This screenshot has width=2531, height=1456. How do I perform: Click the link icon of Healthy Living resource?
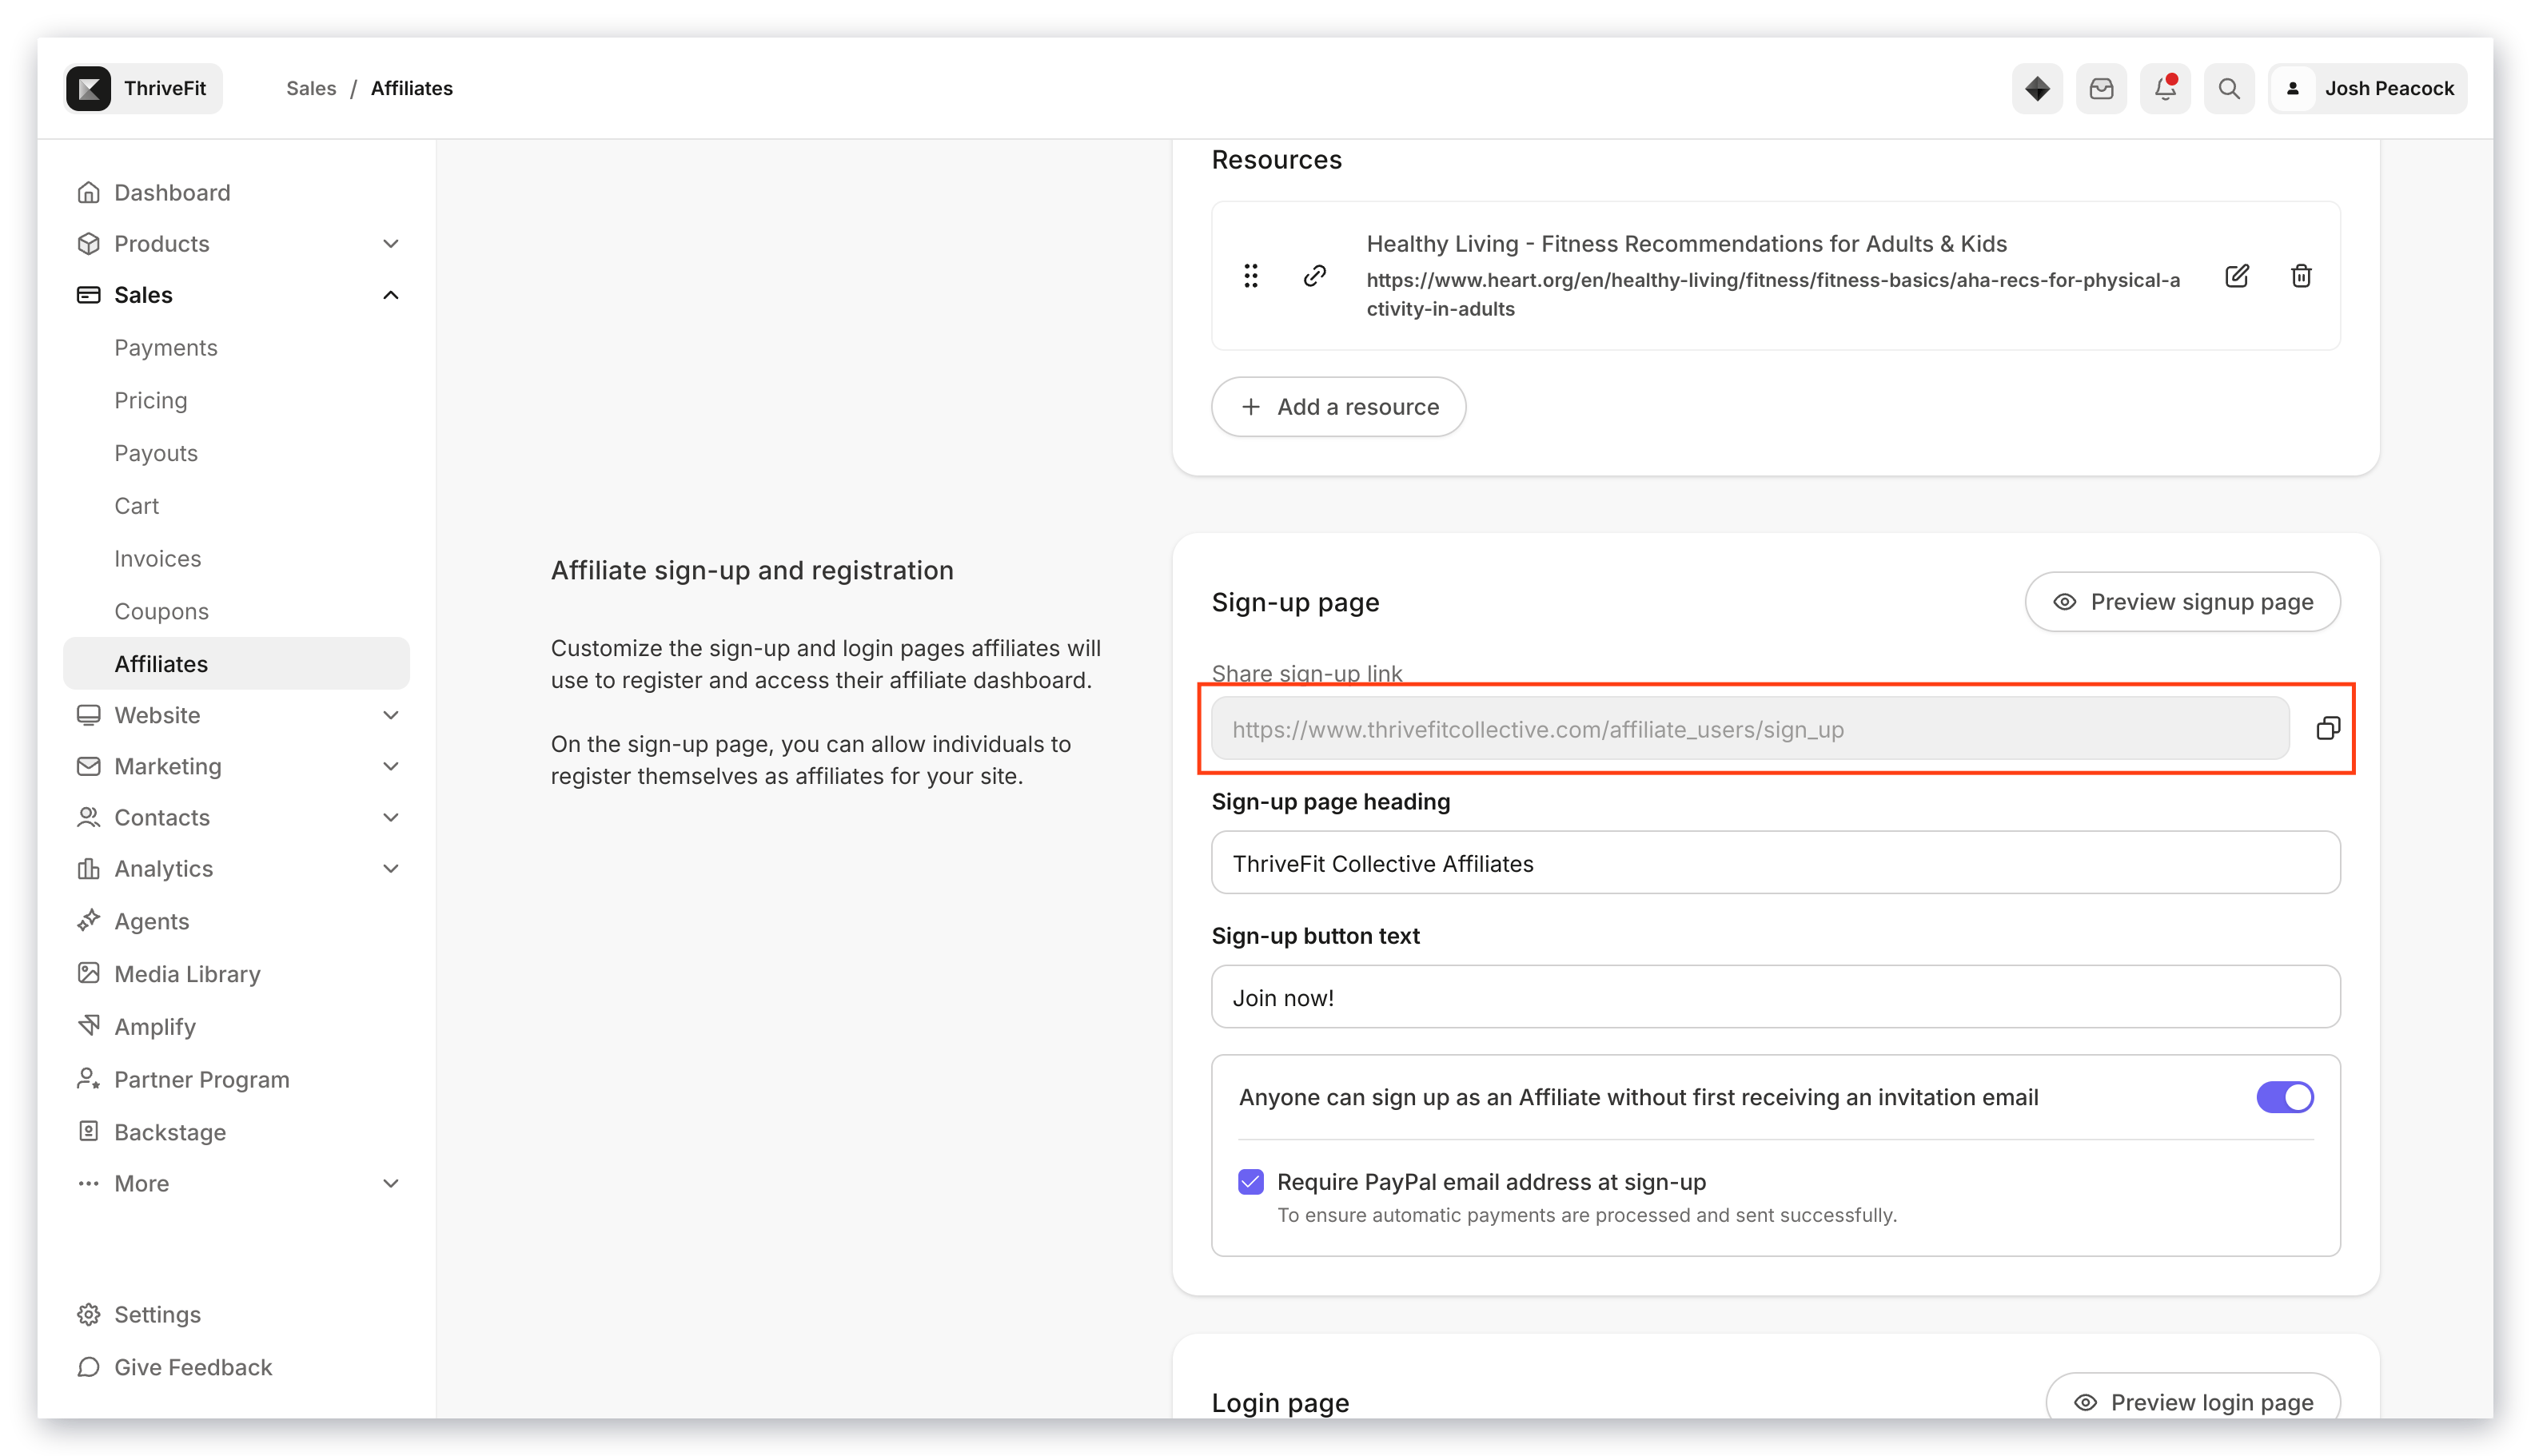pyautogui.click(x=1314, y=276)
